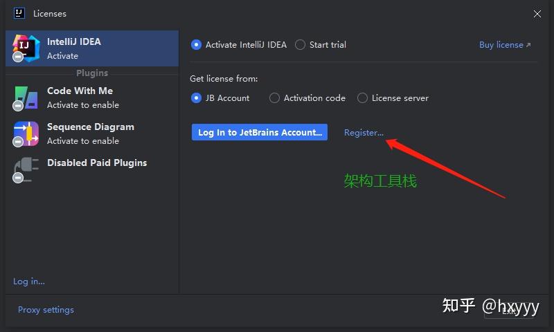This screenshot has width=554, height=332.
Task: Open Disabled Paid Plugins entry
Action: click(97, 163)
